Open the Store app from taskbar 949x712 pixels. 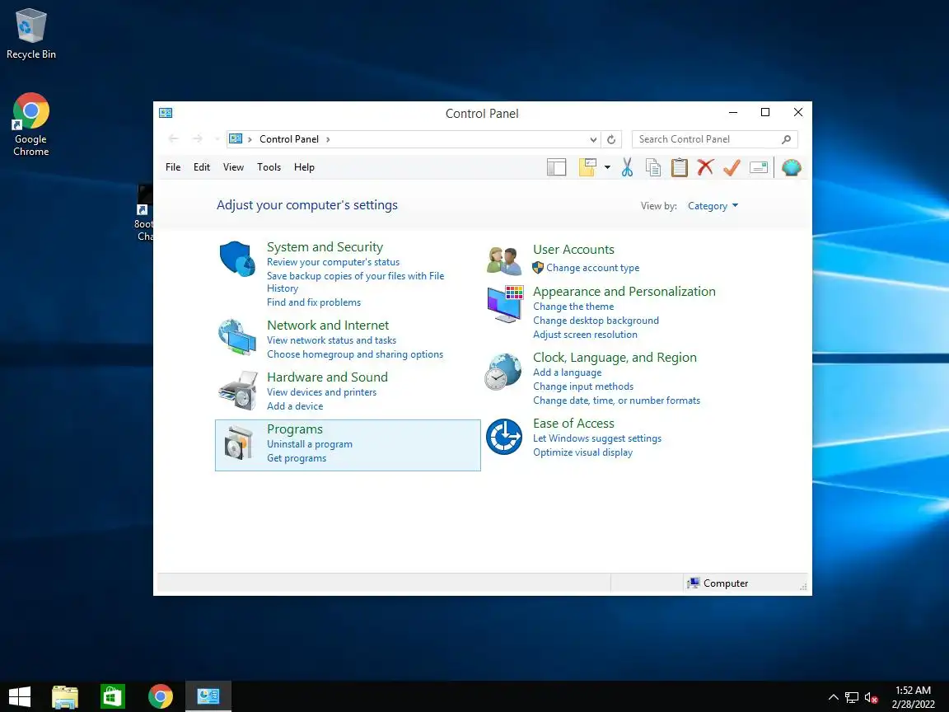pos(113,697)
